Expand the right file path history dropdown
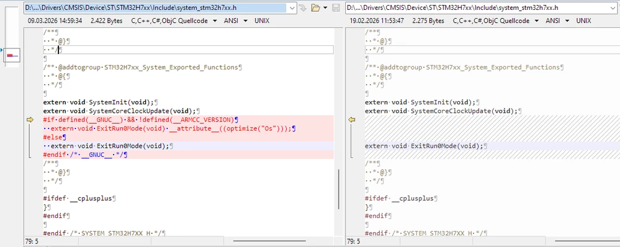This screenshot has height=247, width=620. (614, 7)
